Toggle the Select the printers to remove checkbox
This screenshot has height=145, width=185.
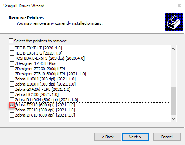tap(11, 41)
